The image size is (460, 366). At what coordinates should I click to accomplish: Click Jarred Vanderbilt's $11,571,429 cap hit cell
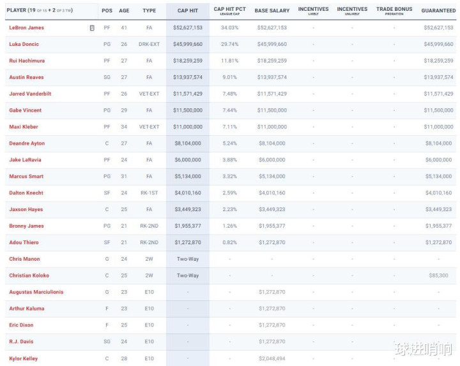pyautogui.click(x=188, y=94)
